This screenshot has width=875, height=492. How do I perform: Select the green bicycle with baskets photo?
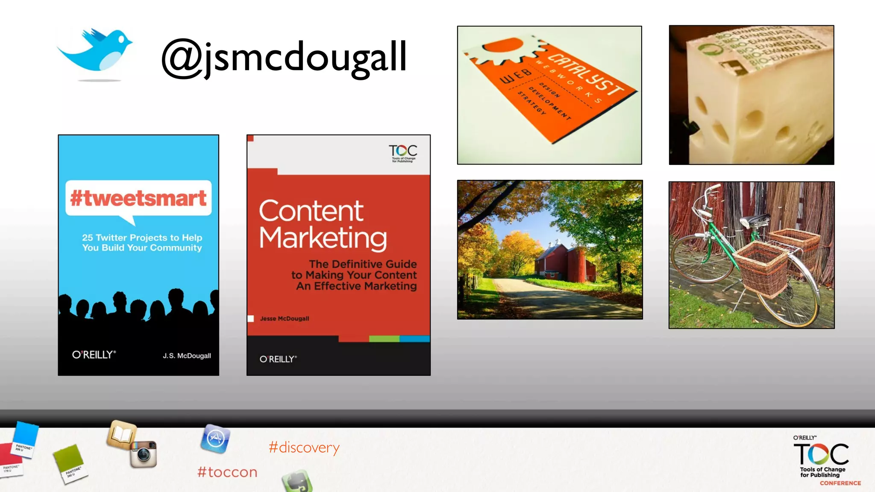coord(751,255)
